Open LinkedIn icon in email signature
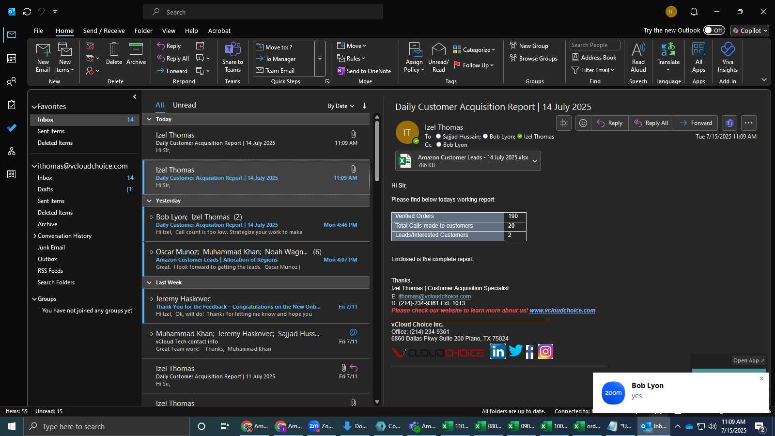 [497, 351]
